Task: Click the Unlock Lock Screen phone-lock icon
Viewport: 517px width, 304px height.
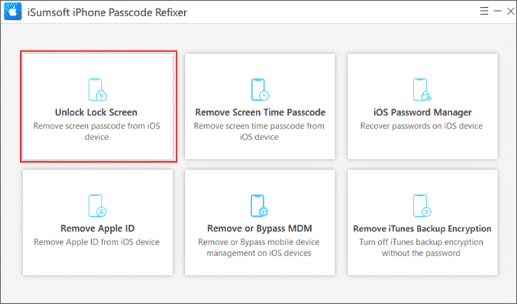Action: pyautogui.click(x=98, y=90)
